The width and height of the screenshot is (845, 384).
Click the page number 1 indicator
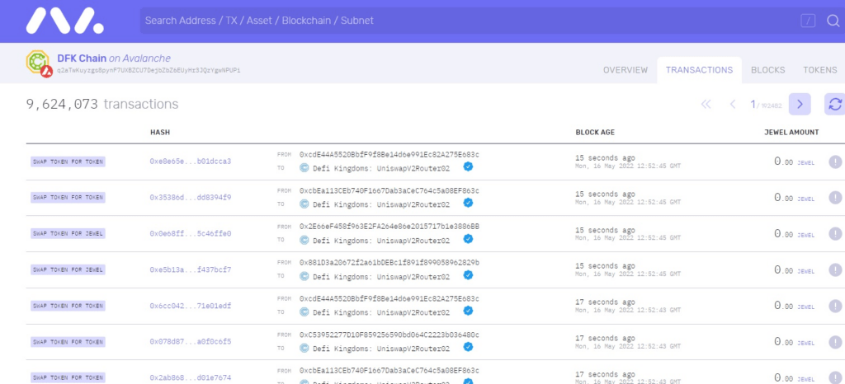pos(753,105)
